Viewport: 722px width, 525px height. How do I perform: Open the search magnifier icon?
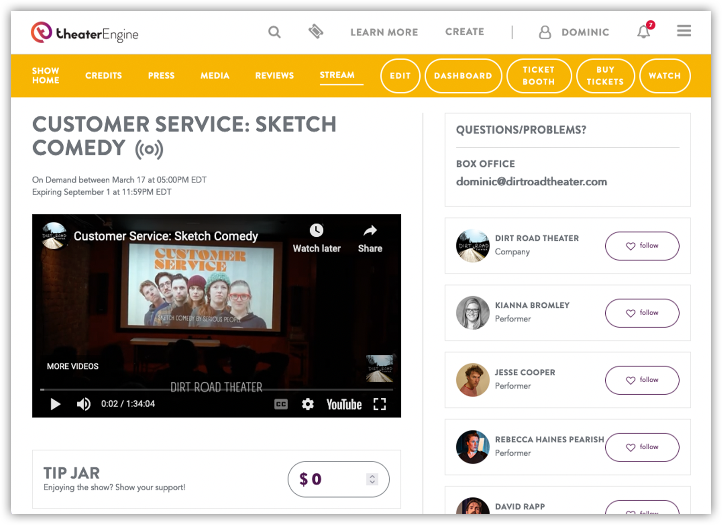274,32
